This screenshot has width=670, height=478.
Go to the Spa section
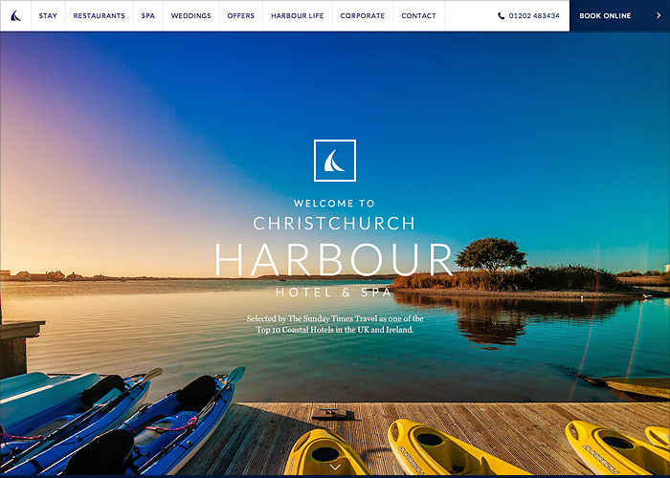(147, 16)
